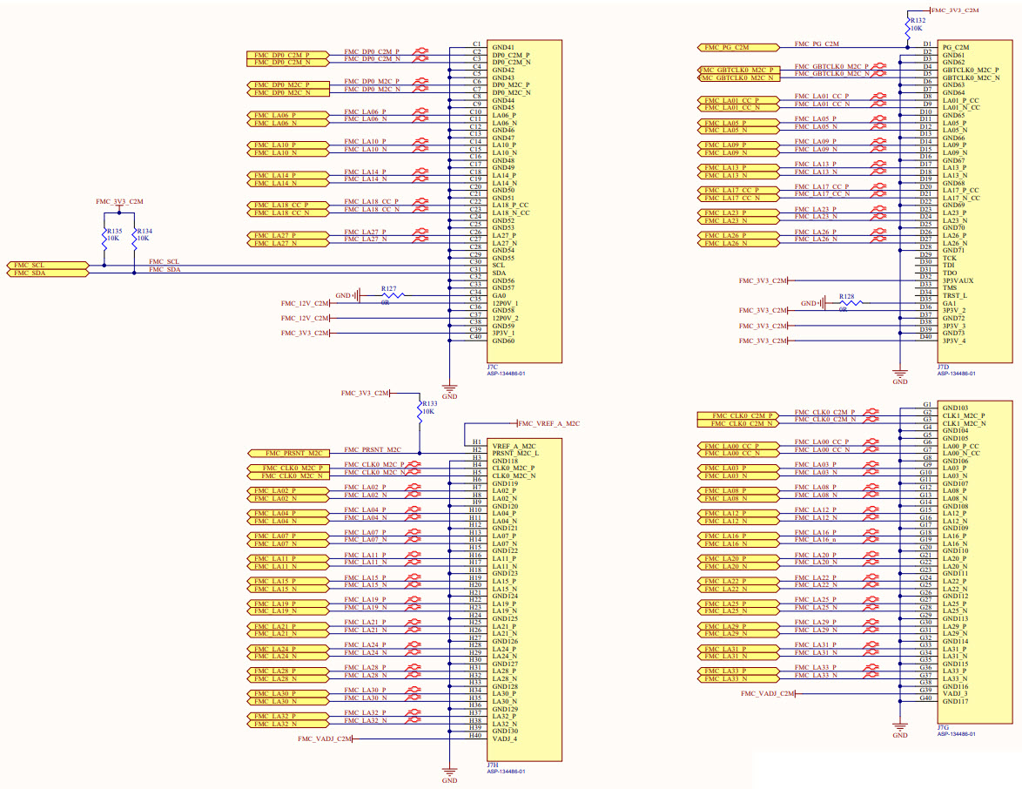
Task: Click the GND symbol below connector J7H
Action: [x=450, y=774]
